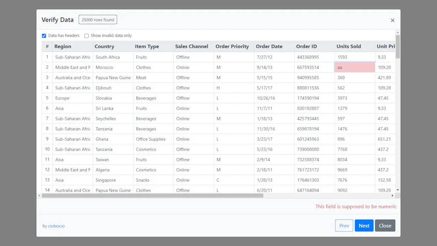Click the numeric field error message
The height and width of the screenshot is (246, 437).
tap(356, 206)
